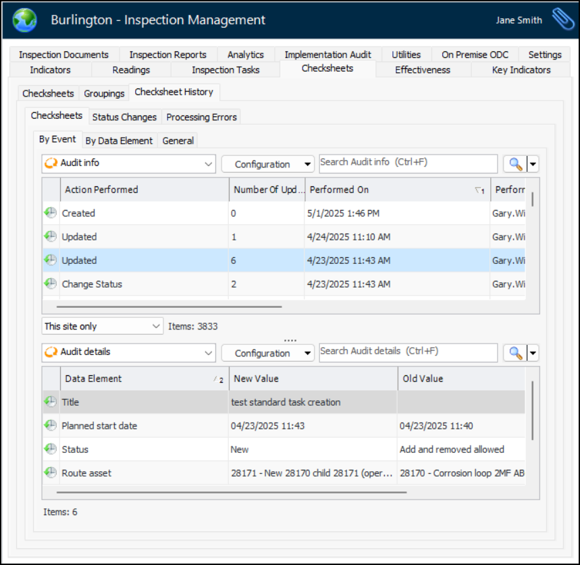Click the history icon beside Change Status row
The width and height of the screenshot is (580, 565).
click(51, 284)
